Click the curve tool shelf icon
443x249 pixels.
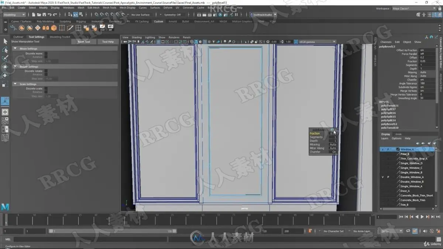tap(14, 28)
